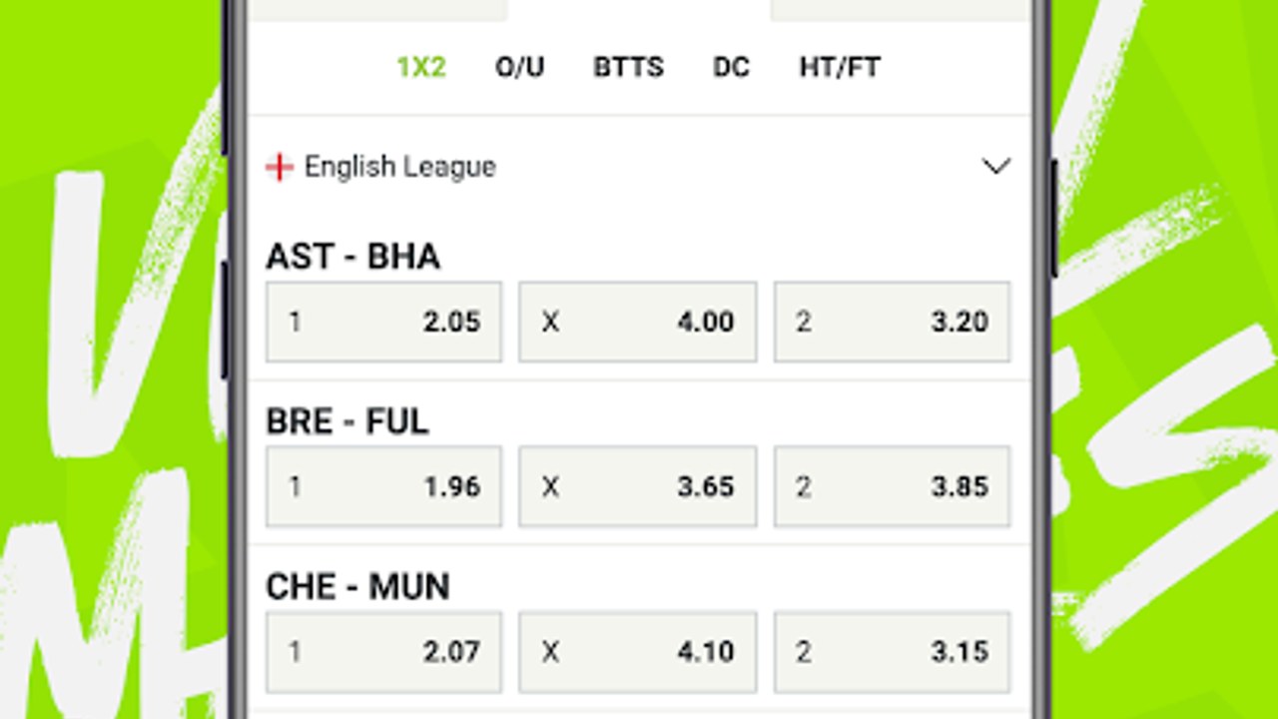
Task: Open the BRE - FUL match details
Action: click(x=347, y=421)
